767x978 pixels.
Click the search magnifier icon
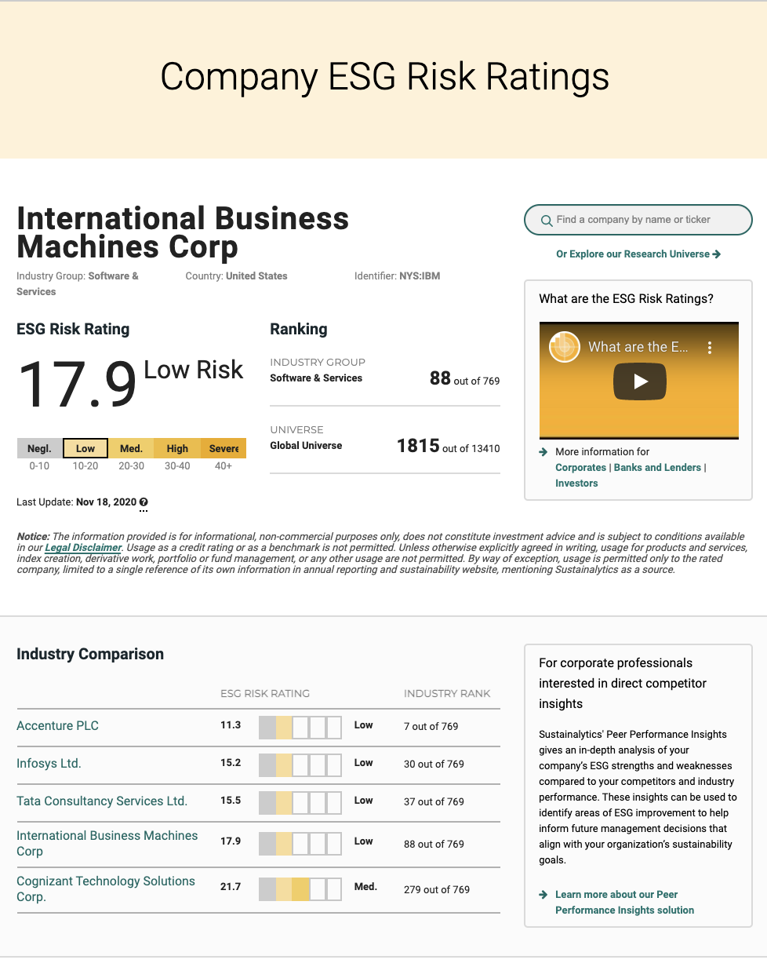click(547, 221)
